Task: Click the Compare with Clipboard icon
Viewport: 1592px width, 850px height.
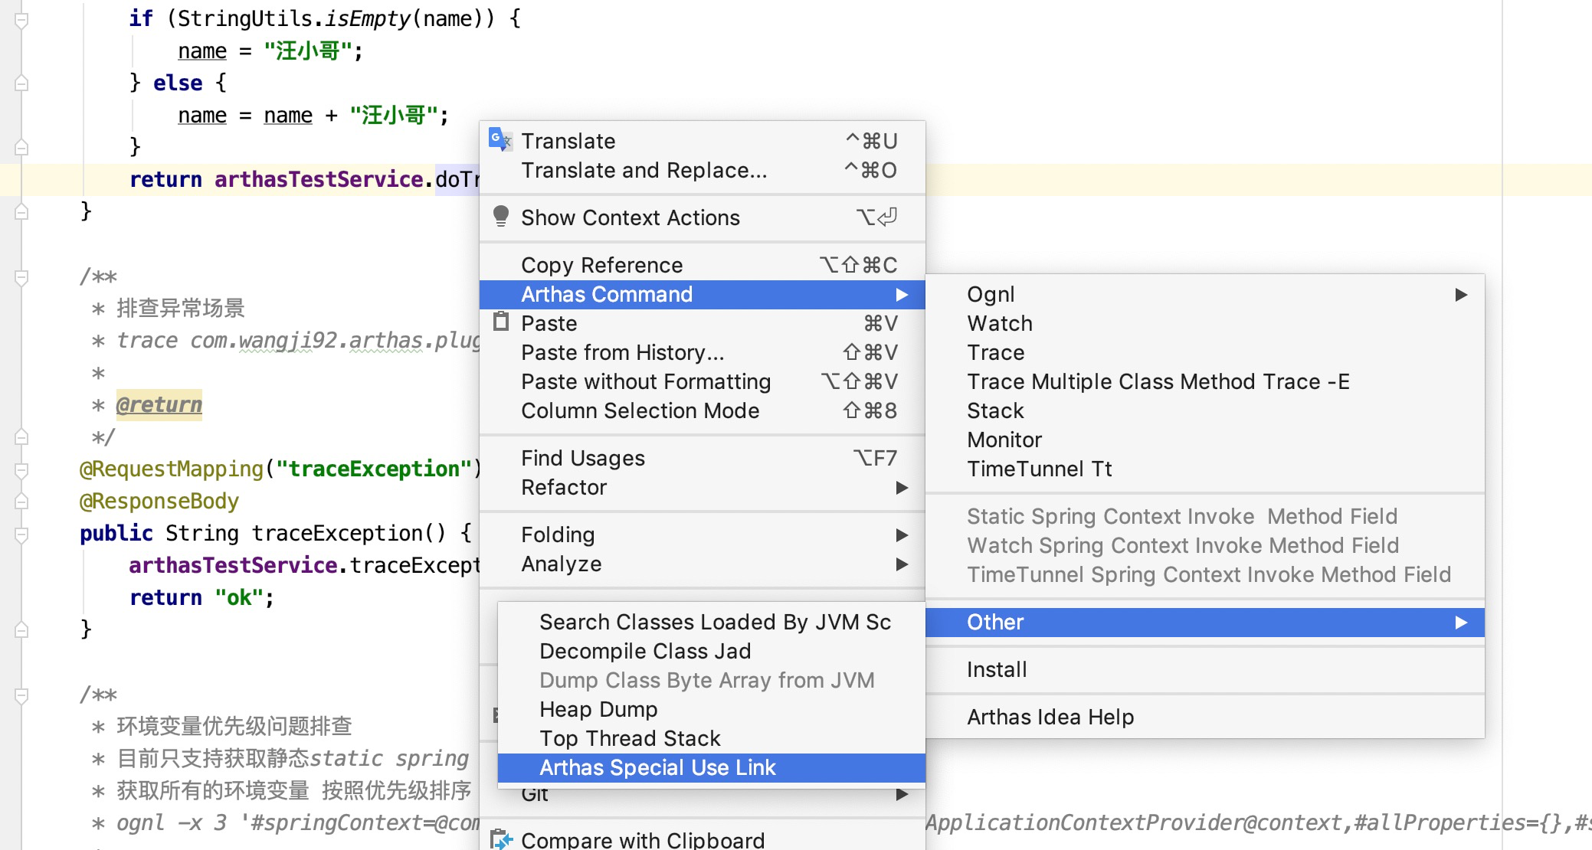Action: 500,839
